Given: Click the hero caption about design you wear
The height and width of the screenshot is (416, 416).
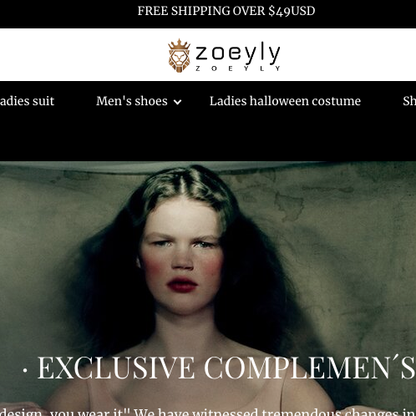Looking at the screenshot, I should (x=208, y=412).
